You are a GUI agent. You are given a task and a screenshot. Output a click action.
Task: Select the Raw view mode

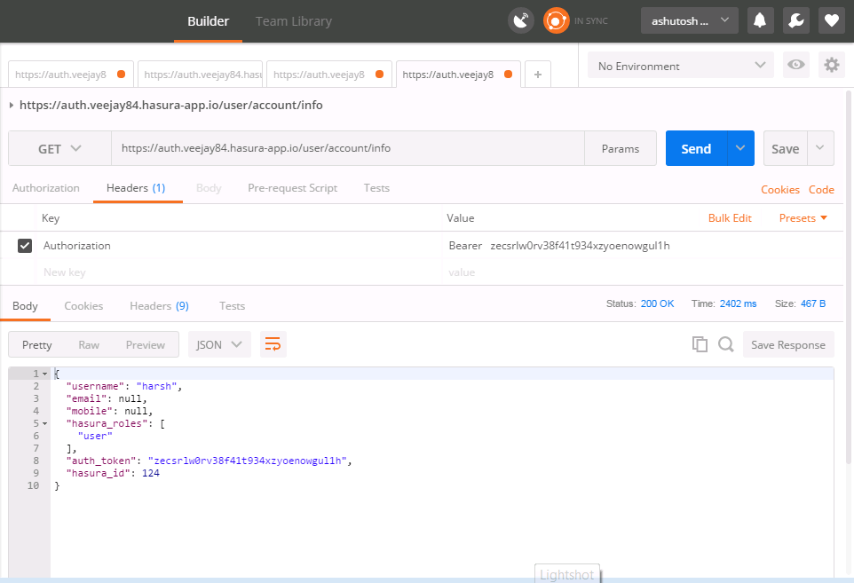pyautogui.click(x=89, y=344)
